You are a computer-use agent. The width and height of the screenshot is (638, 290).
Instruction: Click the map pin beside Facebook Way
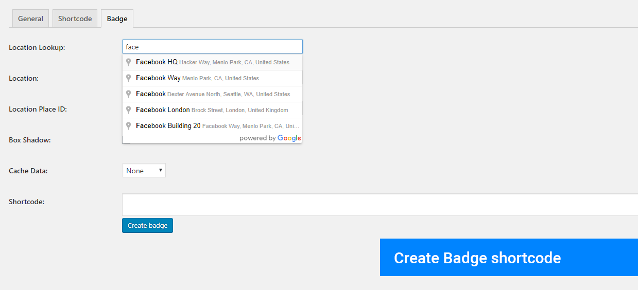[x=129, y=78]
